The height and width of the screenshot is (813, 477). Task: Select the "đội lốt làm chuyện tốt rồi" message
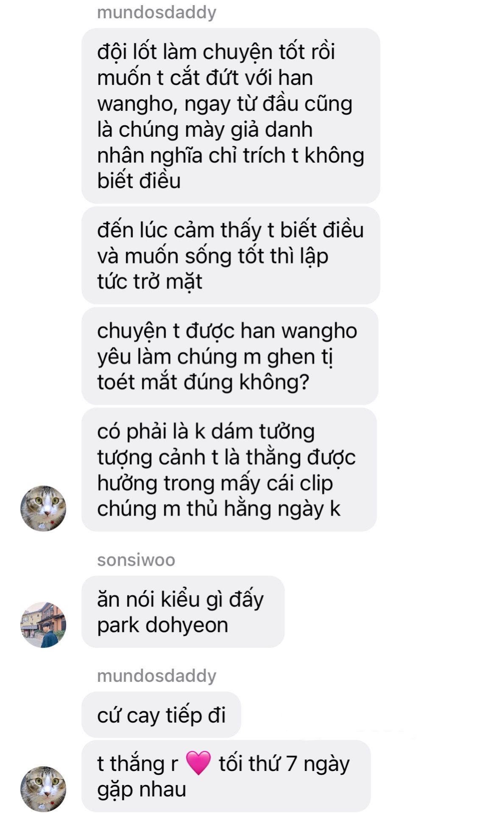click(231, 116)
